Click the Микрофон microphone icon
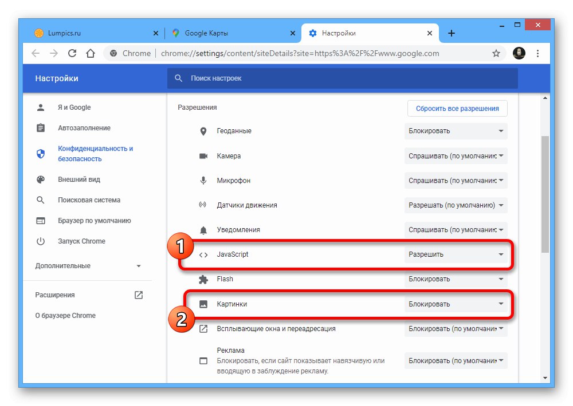Image resolution: width=573 pixels, height=406 pixels. pyautogui.click(x=203, y=181)
